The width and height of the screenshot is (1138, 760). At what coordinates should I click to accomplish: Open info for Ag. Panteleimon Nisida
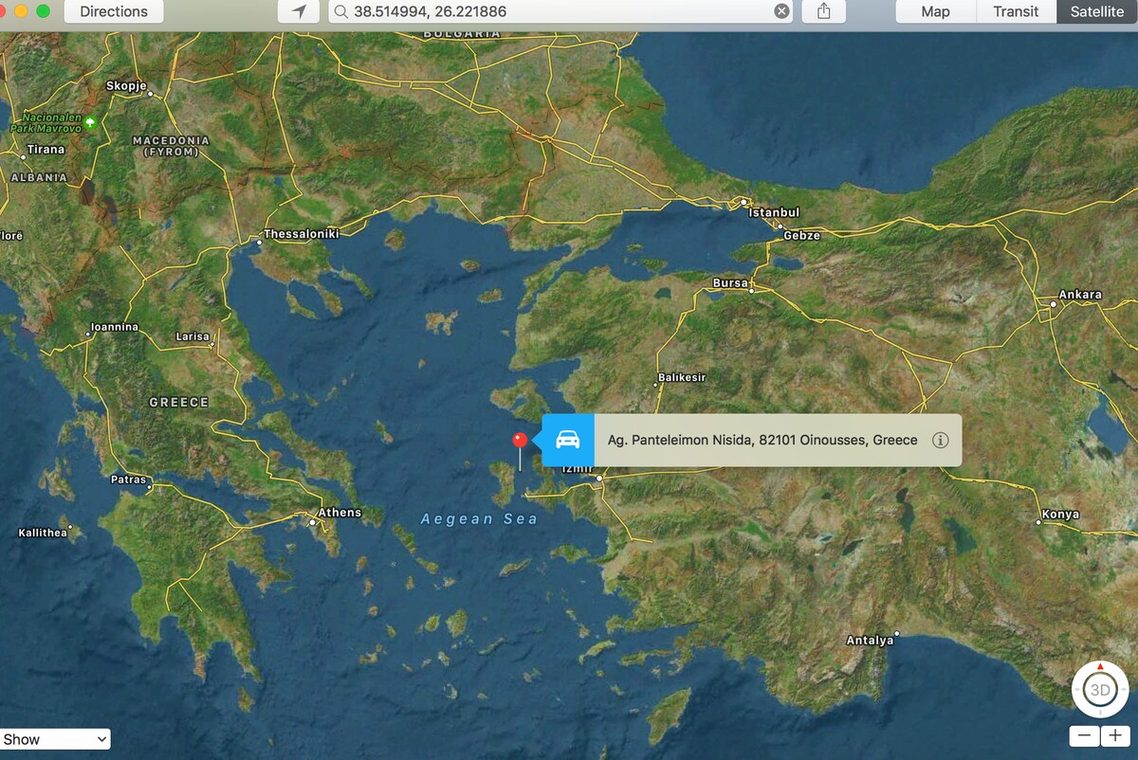pos(940,440)
